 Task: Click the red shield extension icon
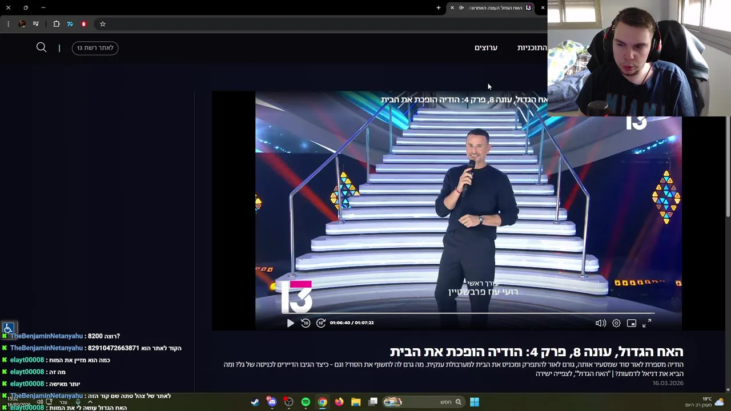(83, 24)
